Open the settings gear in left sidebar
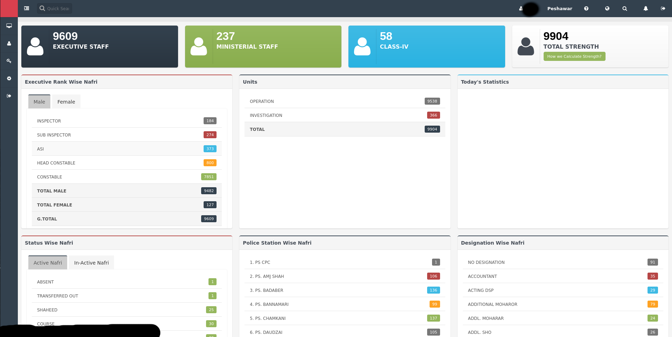 (x=9, y=78)
